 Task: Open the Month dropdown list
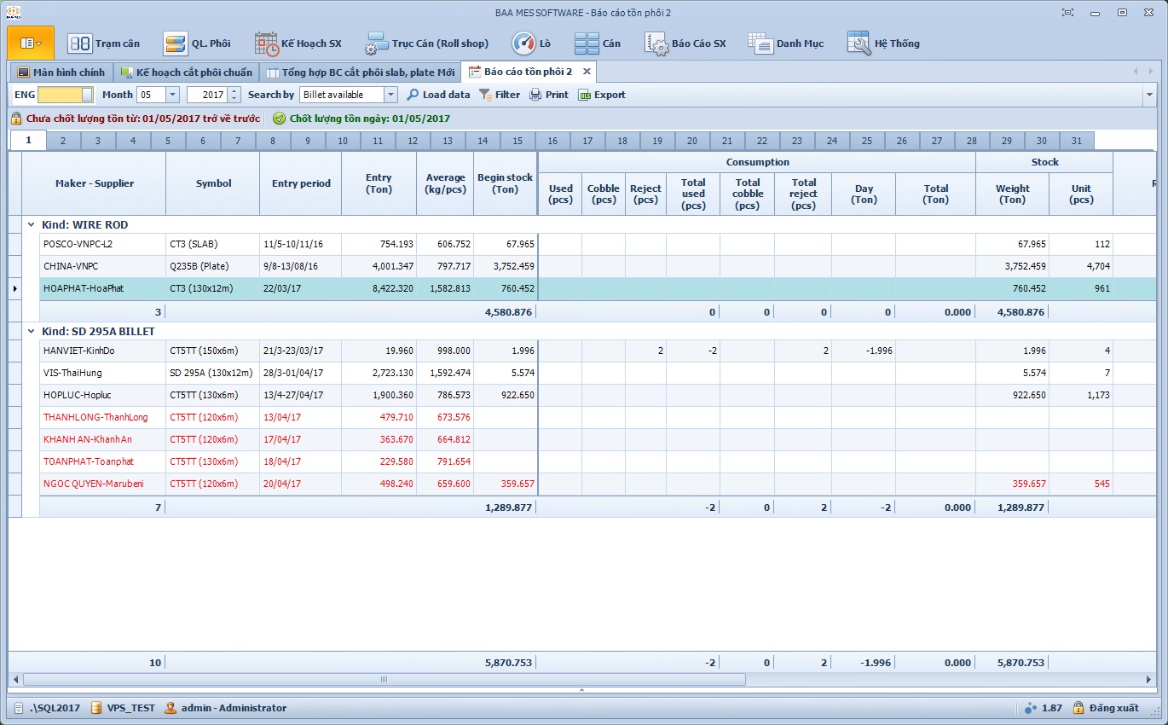172,95
